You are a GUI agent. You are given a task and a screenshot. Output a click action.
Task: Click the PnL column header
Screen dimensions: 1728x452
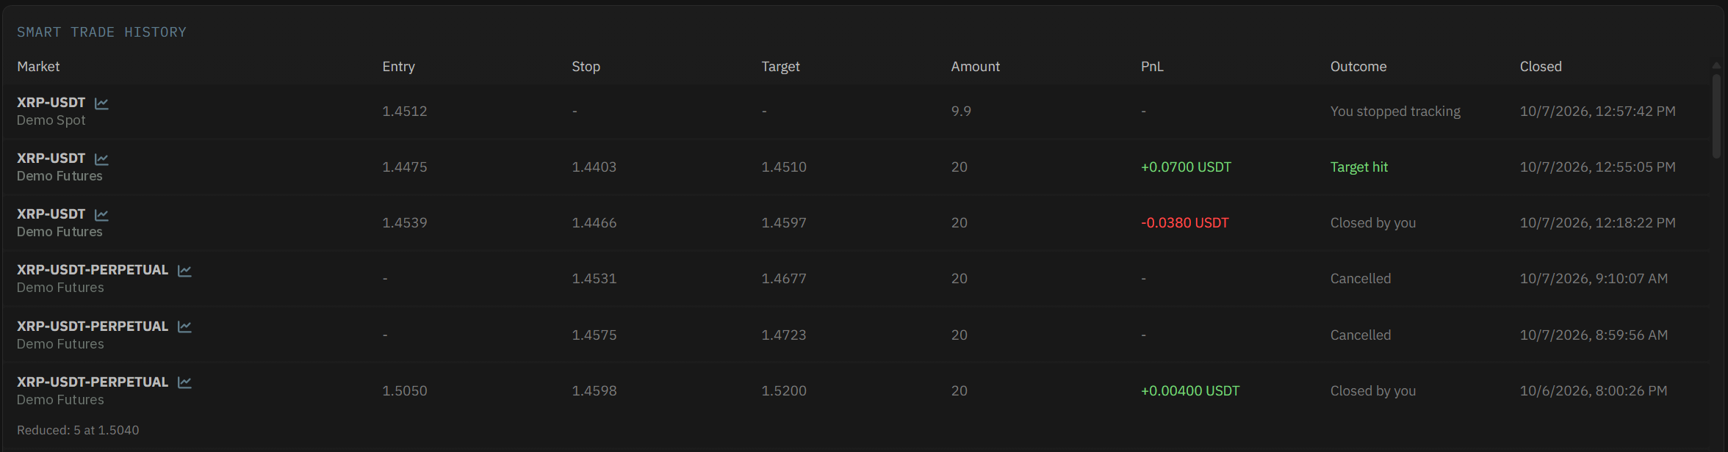click(1152, 67)
